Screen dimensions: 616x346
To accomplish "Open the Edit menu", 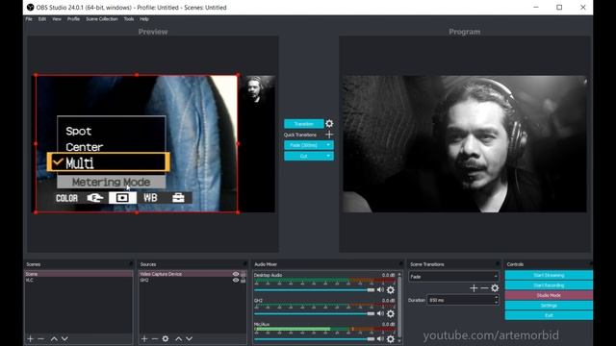I will click(42, 19).
